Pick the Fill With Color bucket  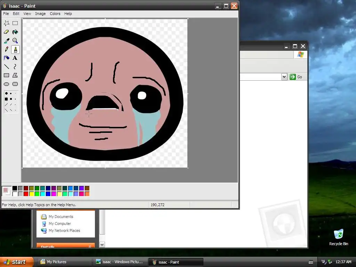(x=15, y=32)
